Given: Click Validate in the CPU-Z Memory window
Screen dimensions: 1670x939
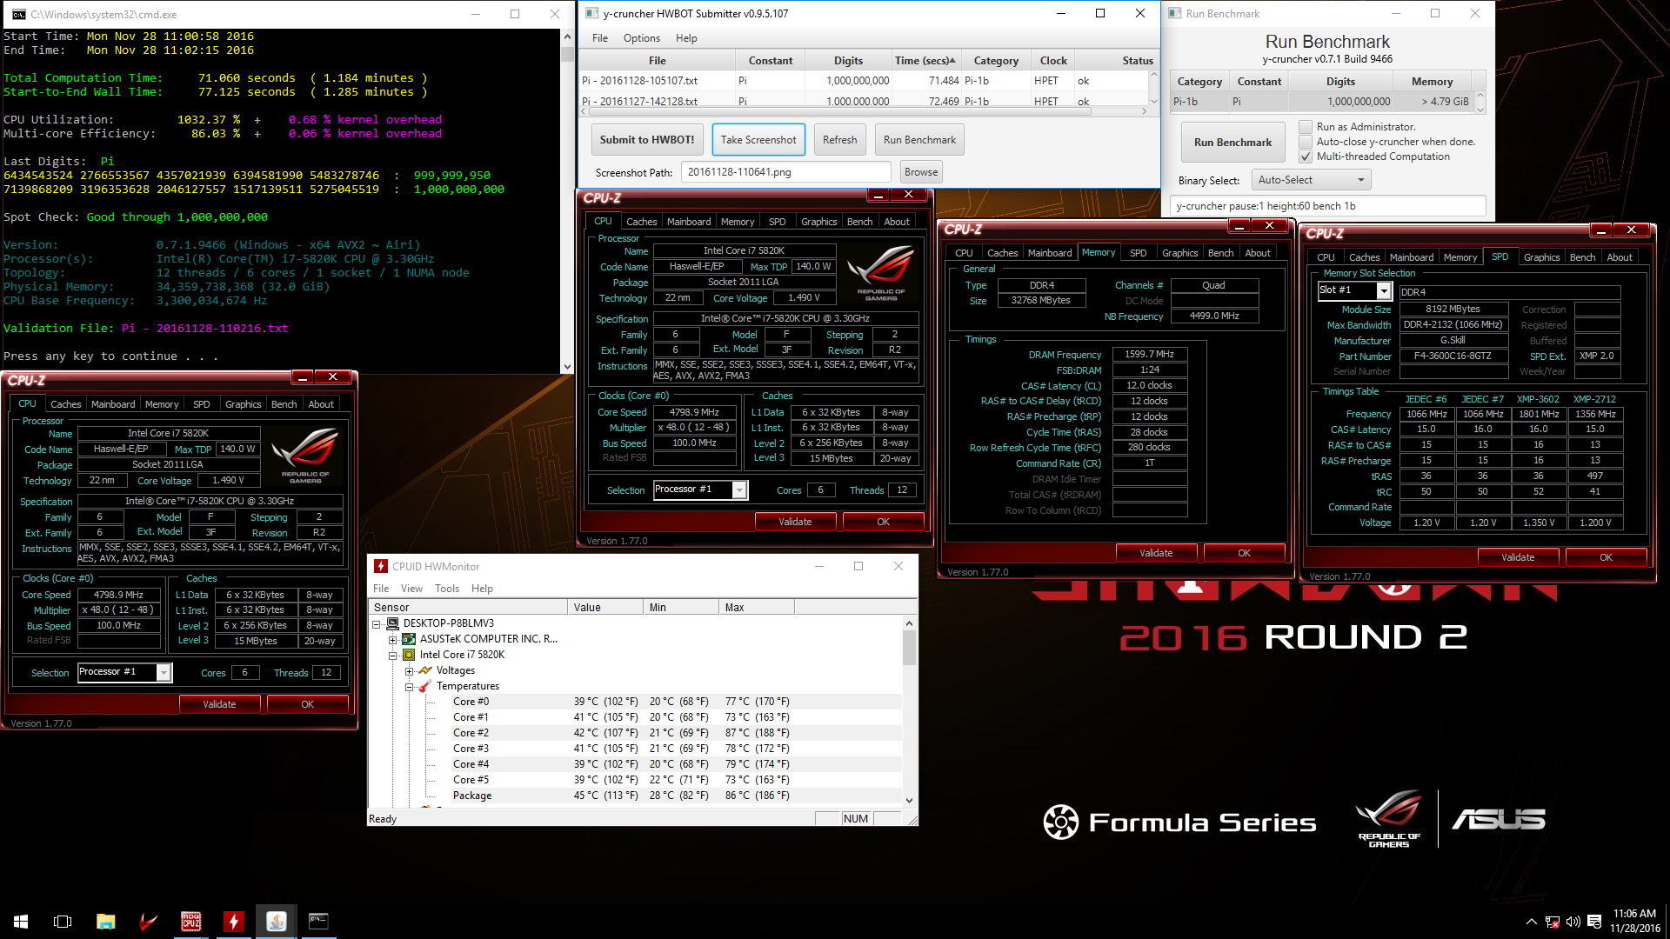Looking at the screenshot, I should 1156,553.
